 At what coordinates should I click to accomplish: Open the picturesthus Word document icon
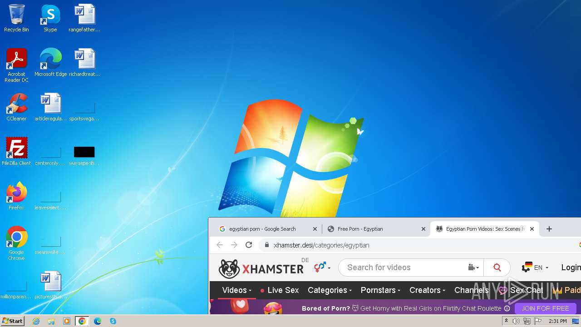click(x=50, y=285)
